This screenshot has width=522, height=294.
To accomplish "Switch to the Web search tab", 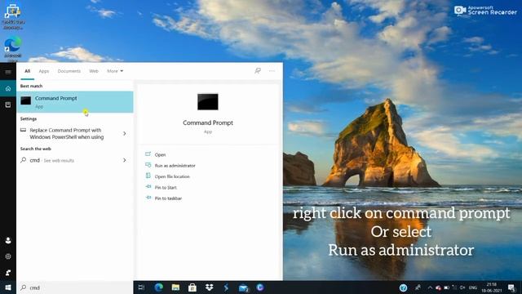I will point(94,71).
